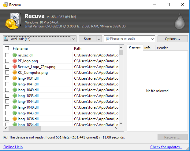Image resolution: width=190 pixels, height=151 pixels.
Task: Check the box for lang-1053.dll
Action: [x=7, y=96]
